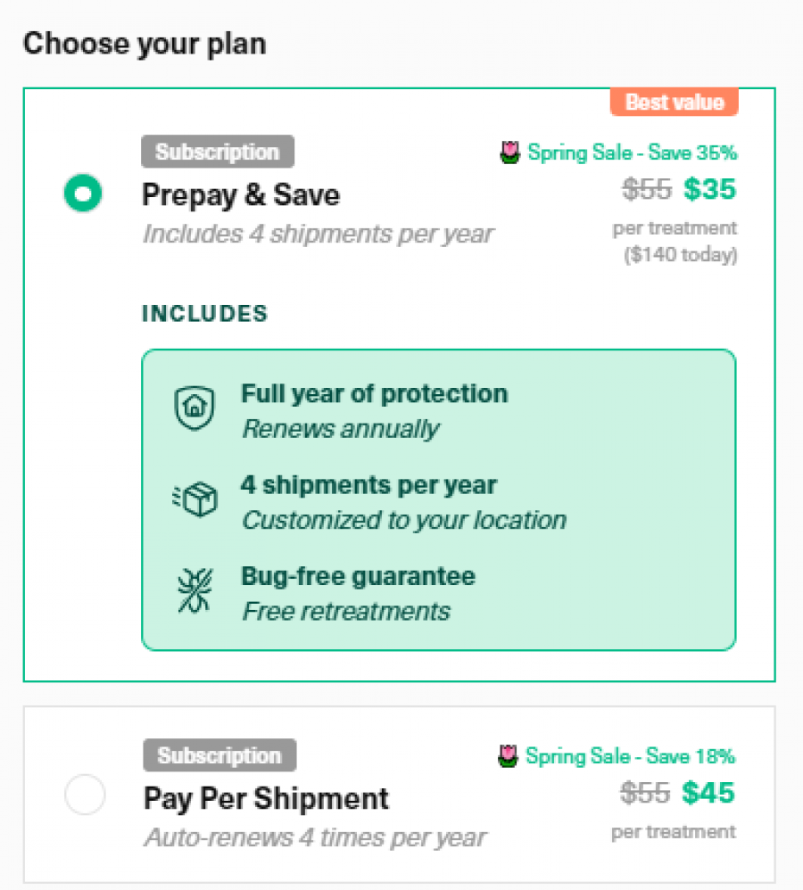Click the Best value badge
This screenshot has width=803, height=890.
[674, 103]
